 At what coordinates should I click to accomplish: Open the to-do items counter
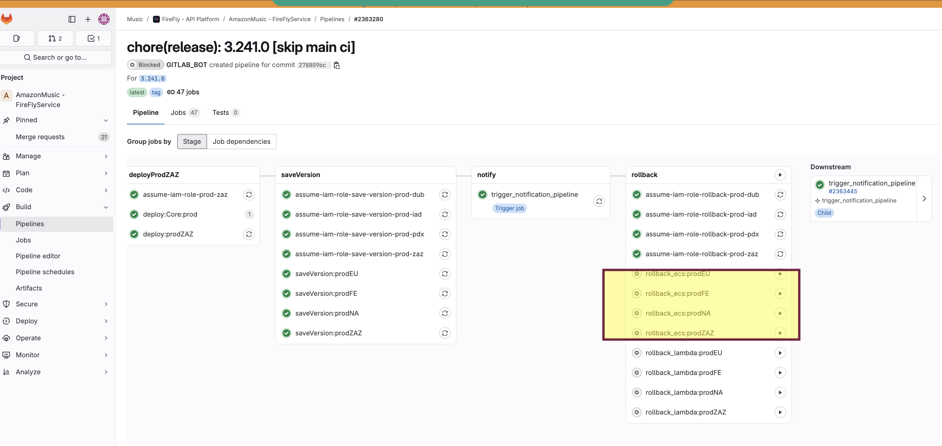[94, 39]
